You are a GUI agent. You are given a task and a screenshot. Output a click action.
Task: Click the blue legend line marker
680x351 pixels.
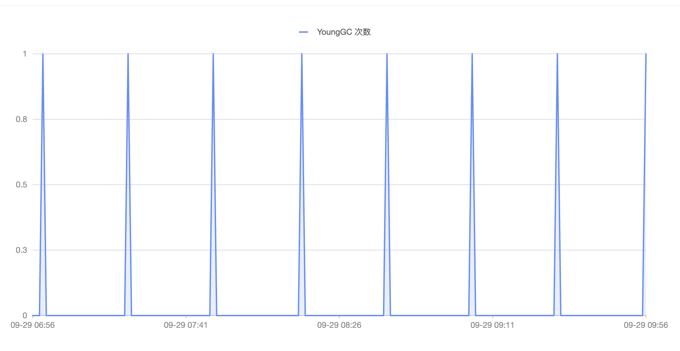click(303, 32)
